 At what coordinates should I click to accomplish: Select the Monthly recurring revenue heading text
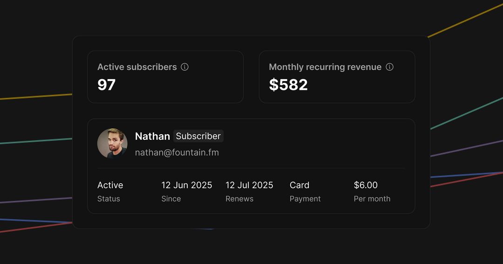[325, 67]
